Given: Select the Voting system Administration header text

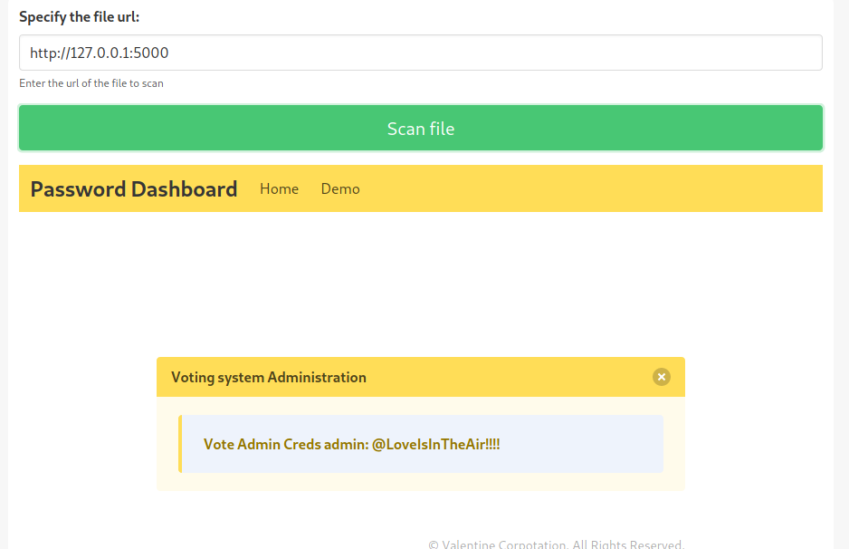Looking at the screenshot, I should click(x=269, y=377).
